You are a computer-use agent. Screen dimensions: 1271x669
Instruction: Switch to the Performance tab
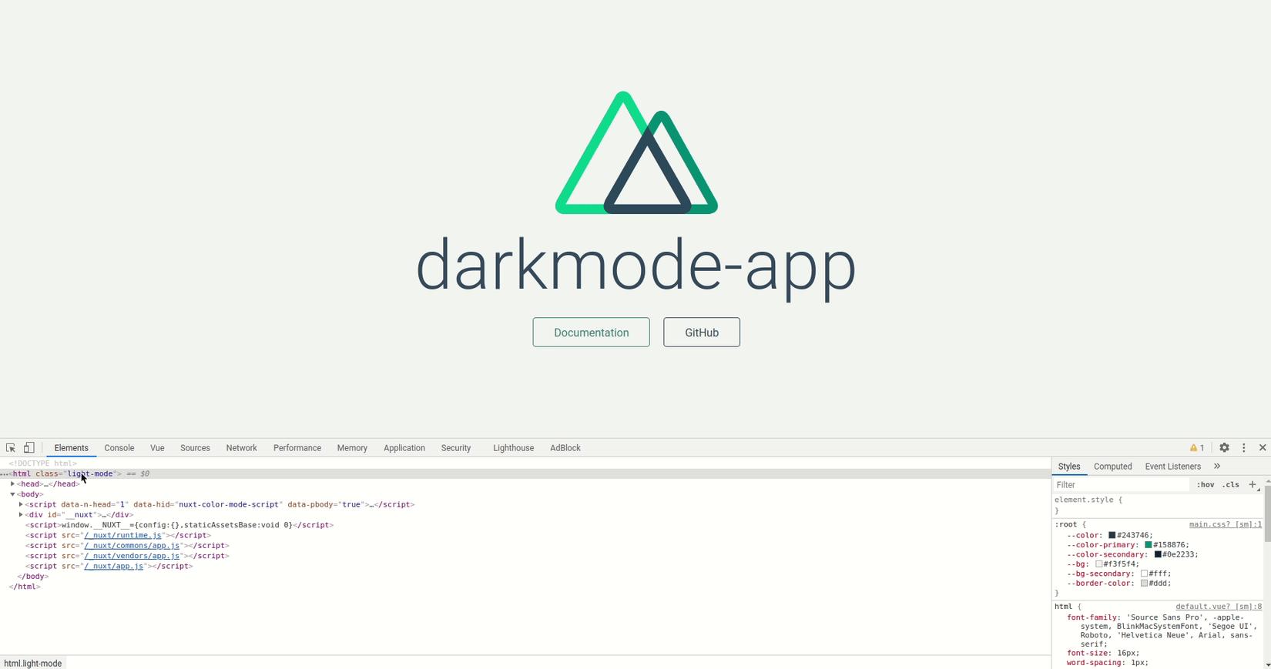pyautogui.click(x=297, y=448)
